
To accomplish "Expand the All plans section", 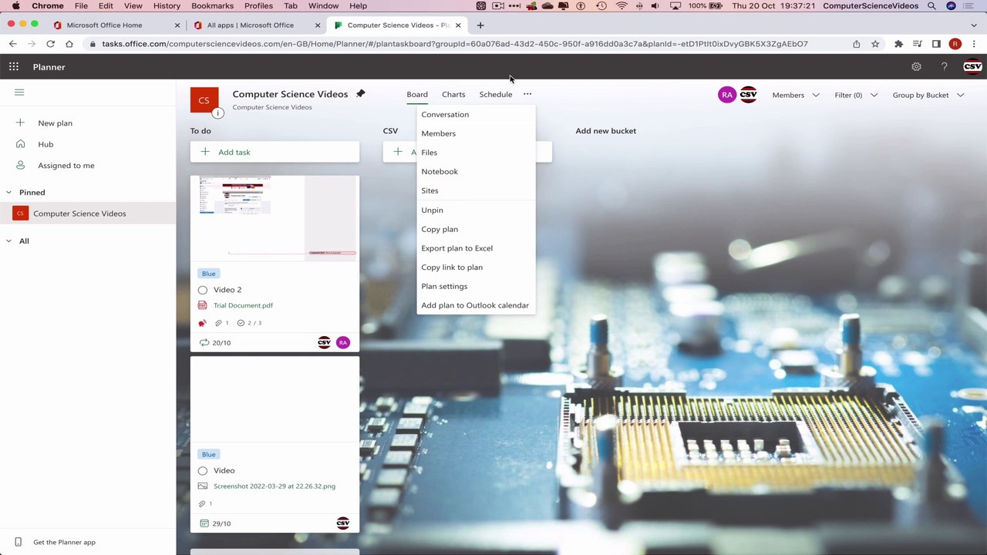I will [x=8, y=241].
